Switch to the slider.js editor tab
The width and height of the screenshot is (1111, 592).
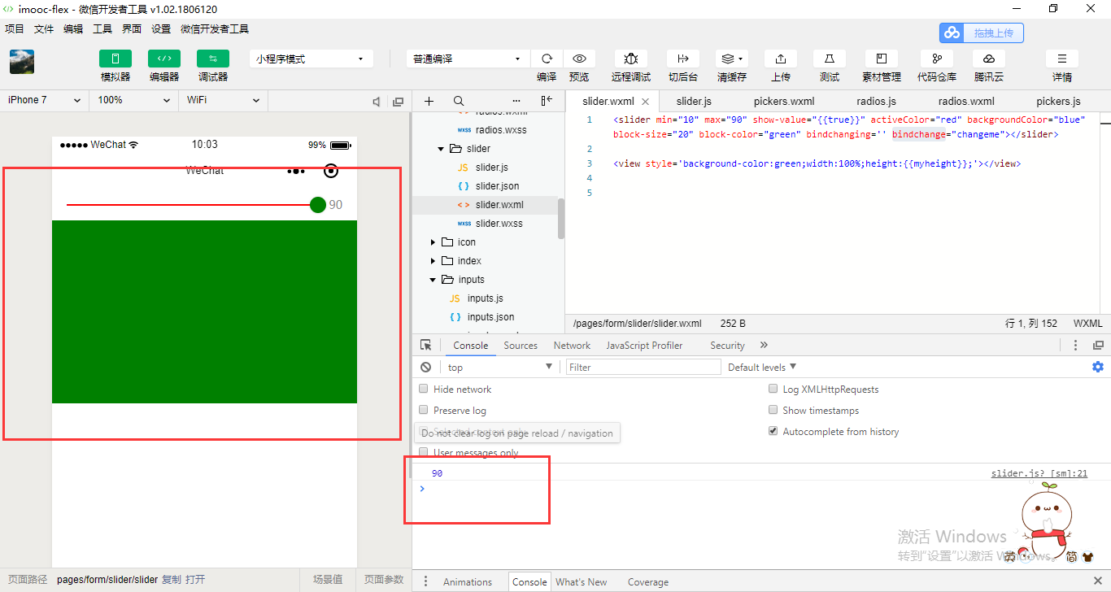pyautogui.click(x=694, y=102)
